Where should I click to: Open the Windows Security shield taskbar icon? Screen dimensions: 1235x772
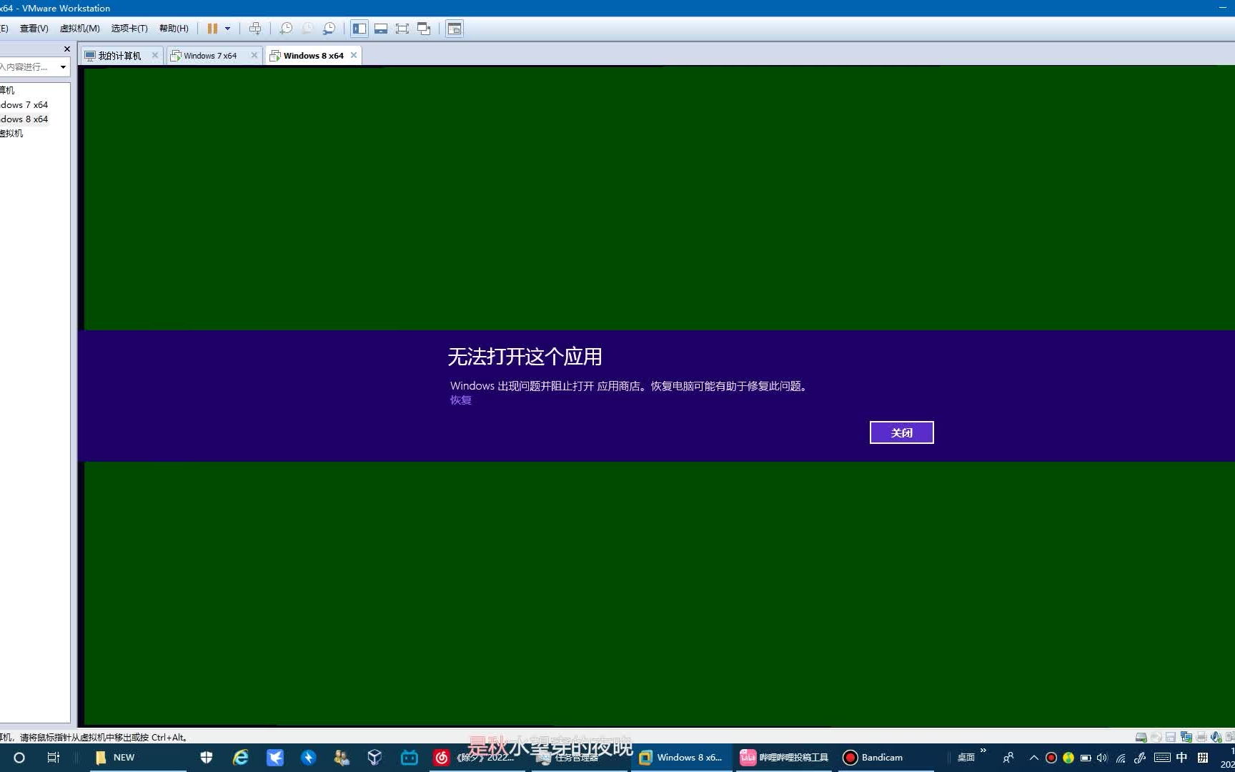click(207, 758)
